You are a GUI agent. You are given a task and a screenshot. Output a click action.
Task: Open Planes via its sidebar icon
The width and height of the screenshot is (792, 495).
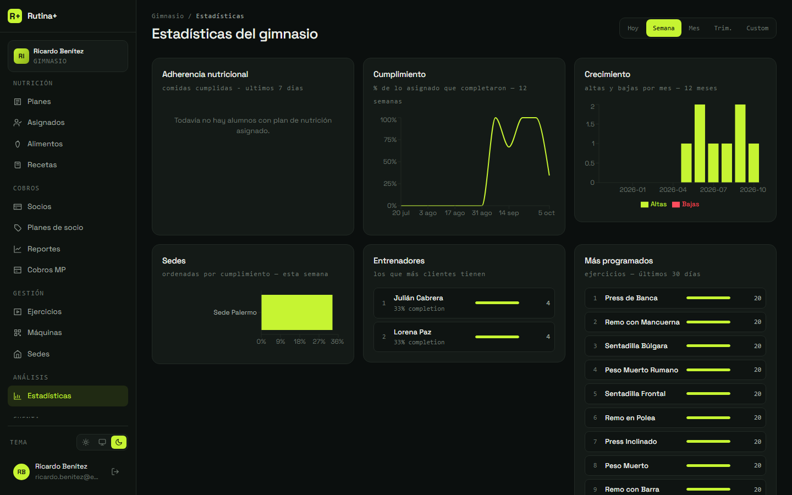pos(18,102)
